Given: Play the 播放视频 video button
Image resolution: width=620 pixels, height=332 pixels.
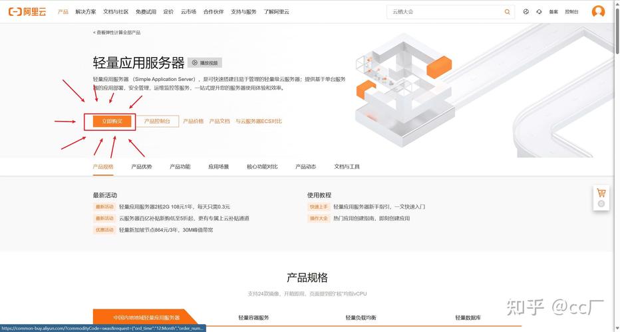Looking at the screenshot, I should pos(205,63).
